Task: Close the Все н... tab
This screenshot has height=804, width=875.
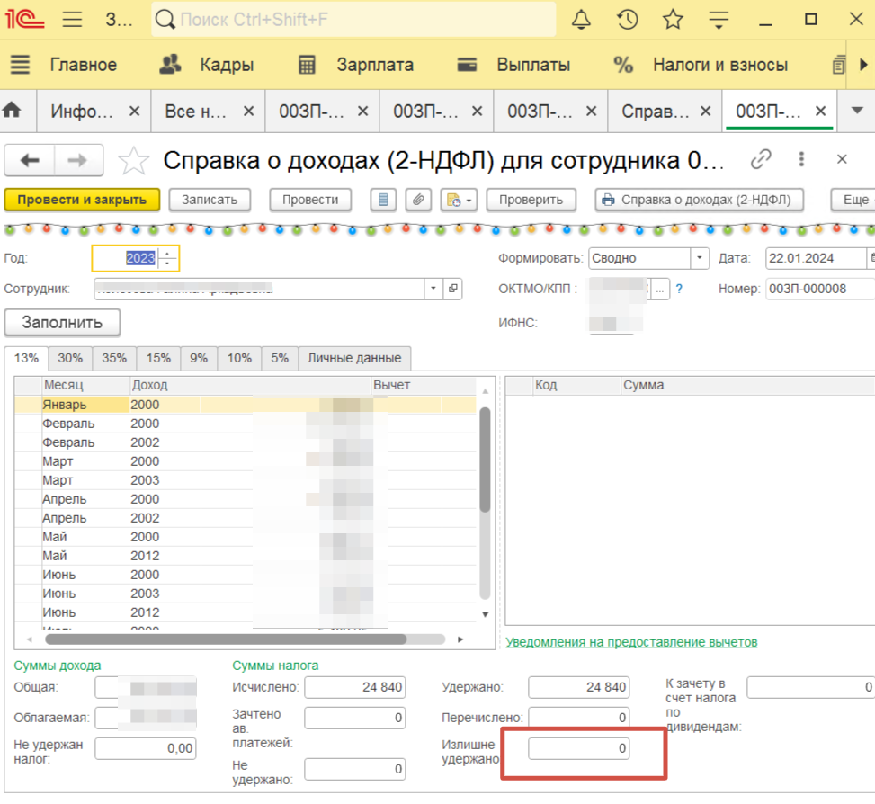Action: [249, 111]
